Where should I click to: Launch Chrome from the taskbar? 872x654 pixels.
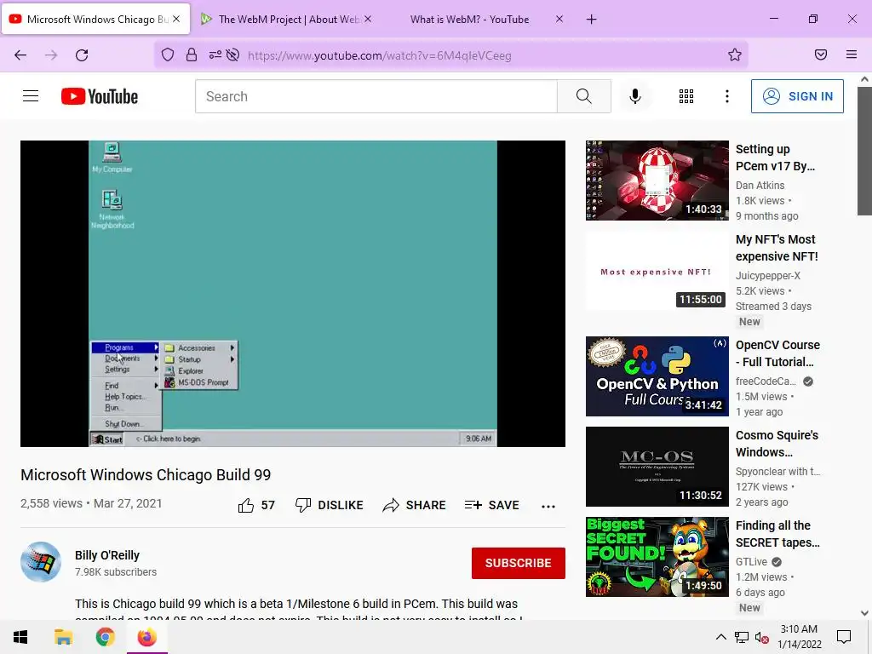coord(105,637)
